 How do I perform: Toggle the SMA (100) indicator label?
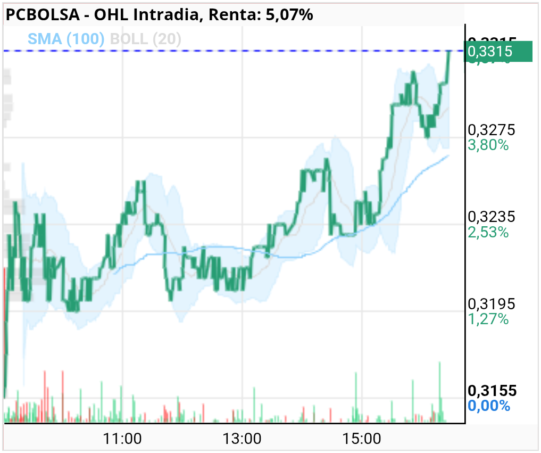point(66,39)
